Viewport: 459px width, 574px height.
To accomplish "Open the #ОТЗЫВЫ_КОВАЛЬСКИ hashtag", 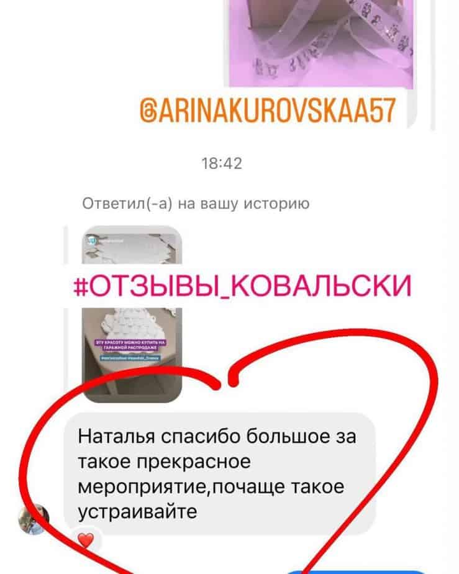I will 243,286.
